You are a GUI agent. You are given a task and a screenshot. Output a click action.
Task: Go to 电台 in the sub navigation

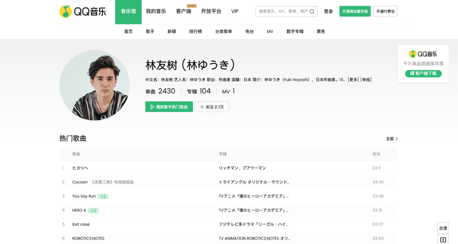point(250,31)
